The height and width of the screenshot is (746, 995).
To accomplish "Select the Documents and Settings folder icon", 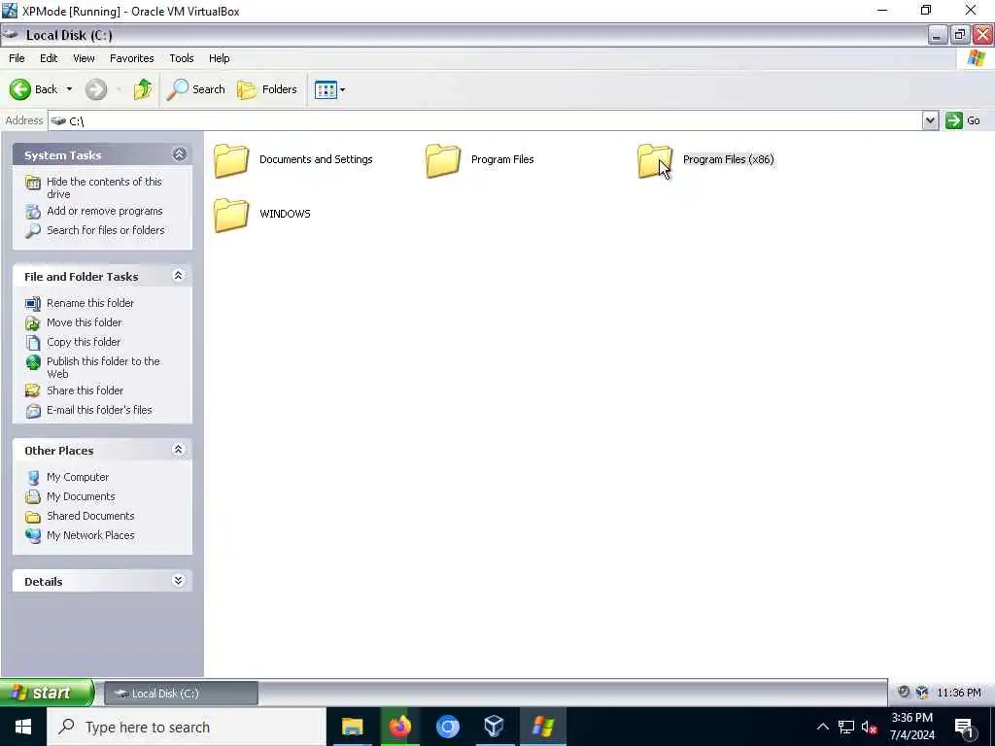I will [231, 160].
